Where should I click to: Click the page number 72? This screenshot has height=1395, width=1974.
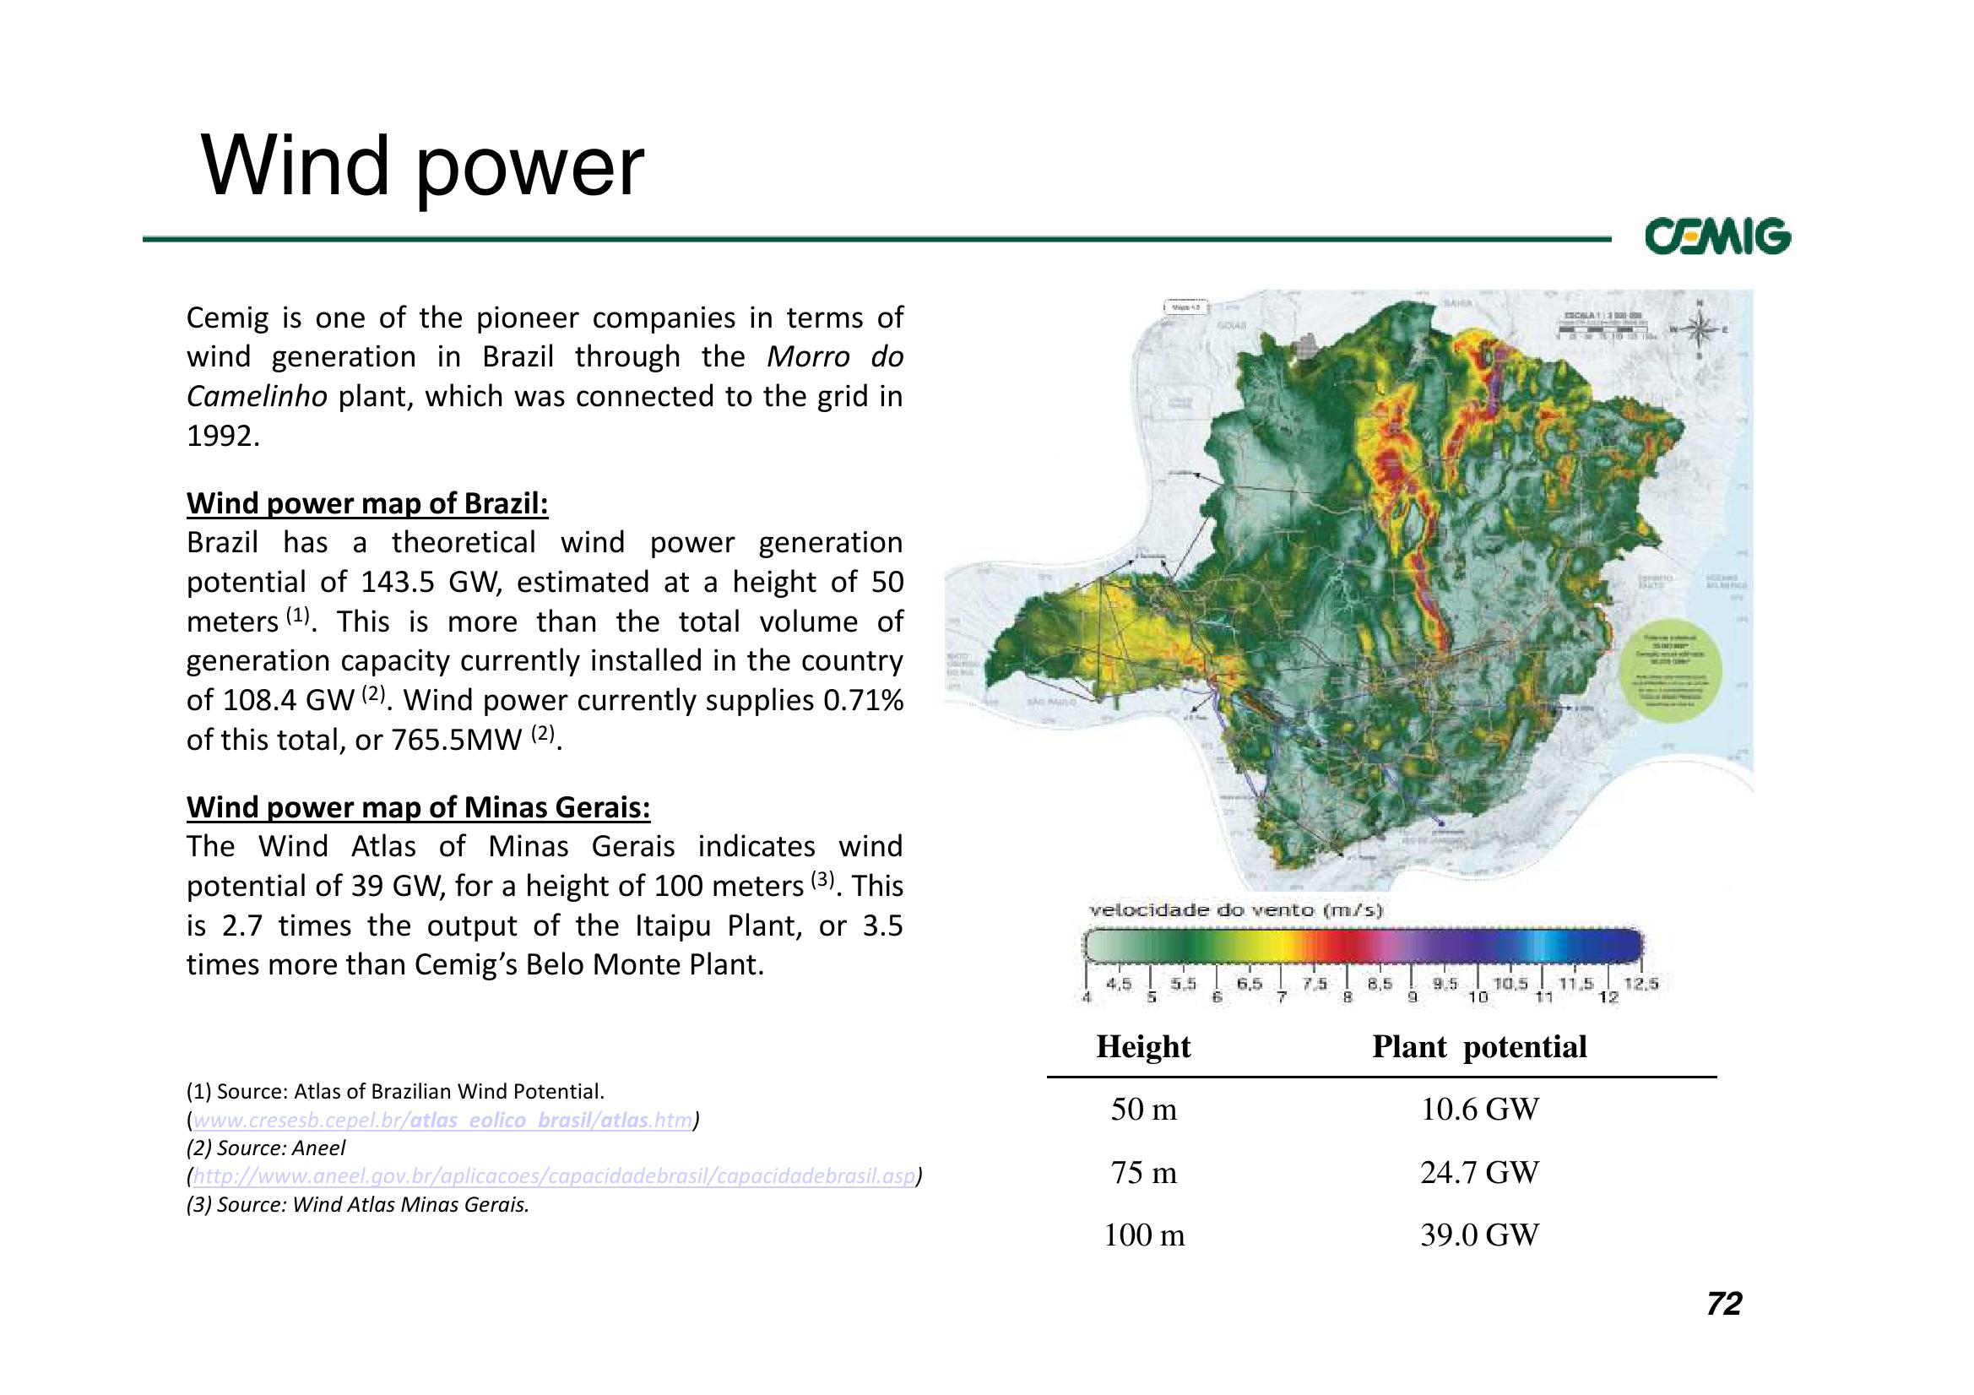pos(1724,1304)
